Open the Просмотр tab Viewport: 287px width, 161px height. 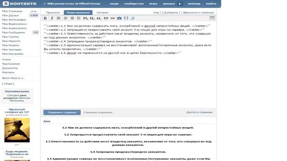[x=53, y=13]
